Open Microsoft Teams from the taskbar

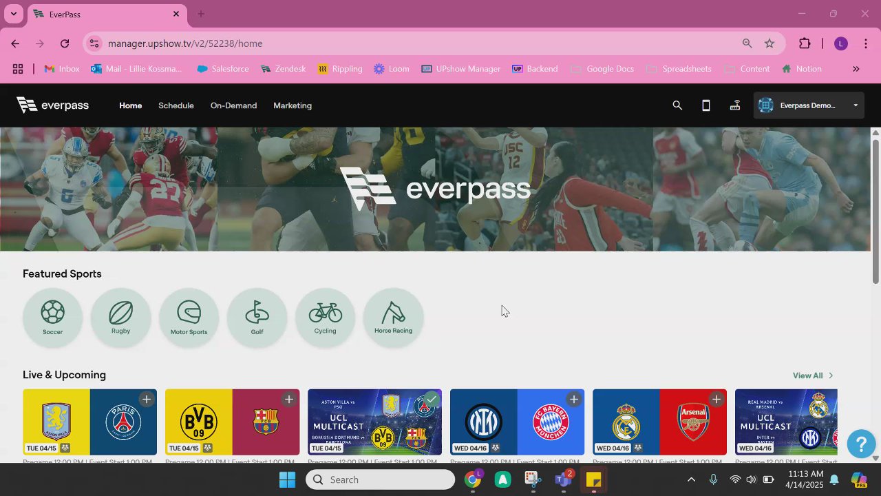[x=564, y=479]
